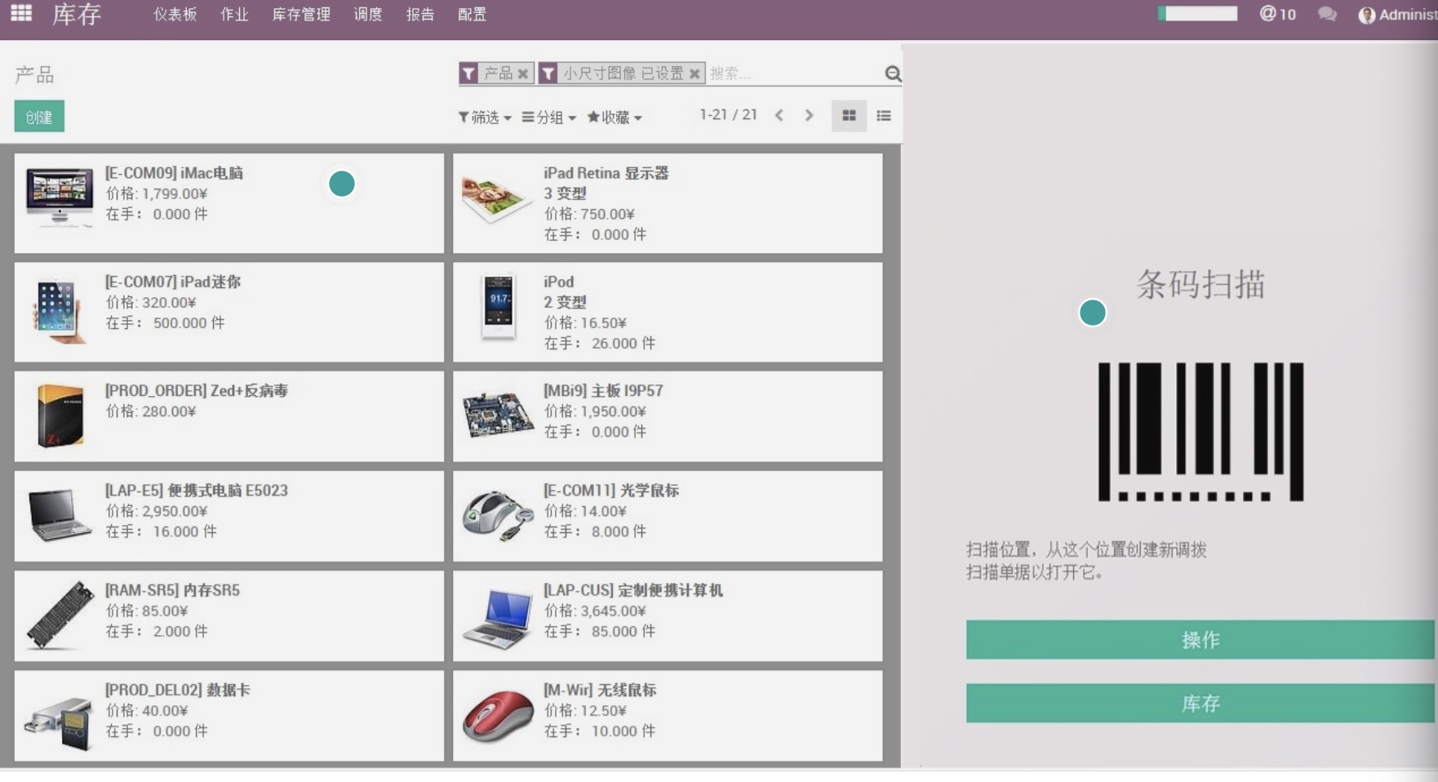1438x782 pixels.
Task: Open [M-Wir] 无线鼠标 title
Action: (600, 689)
